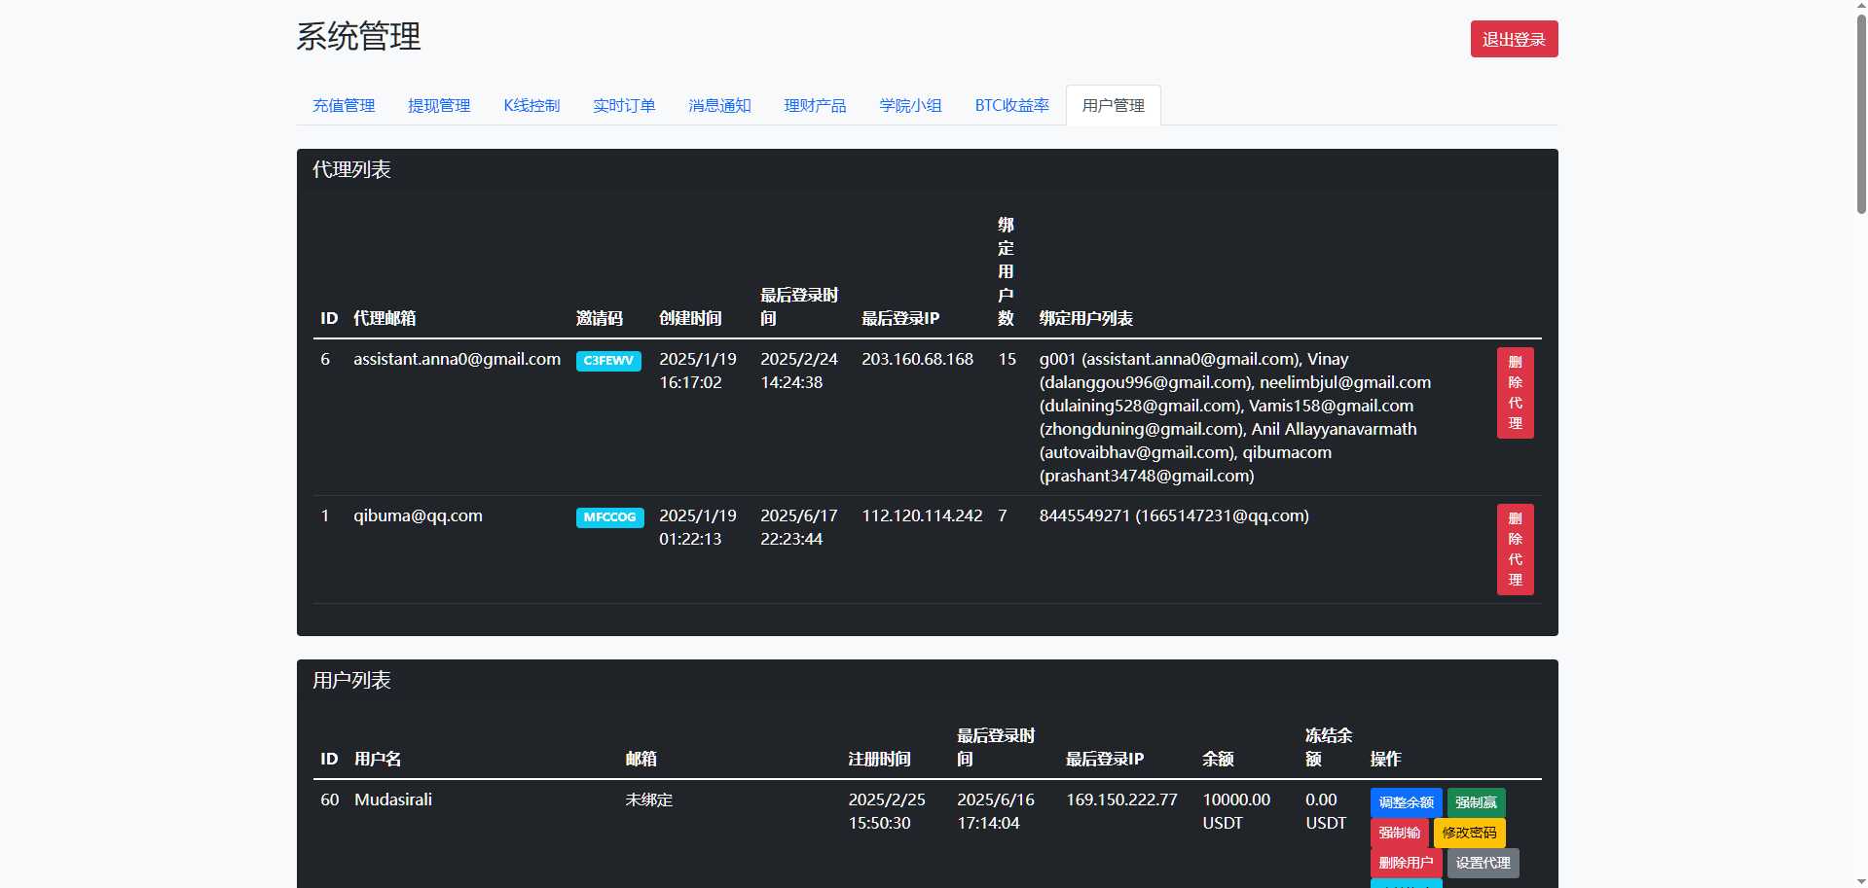Switch to the 学院小组 tab
Image resolution: width=1868 pixels, height=888 pixels.
[x=910, y=105]
